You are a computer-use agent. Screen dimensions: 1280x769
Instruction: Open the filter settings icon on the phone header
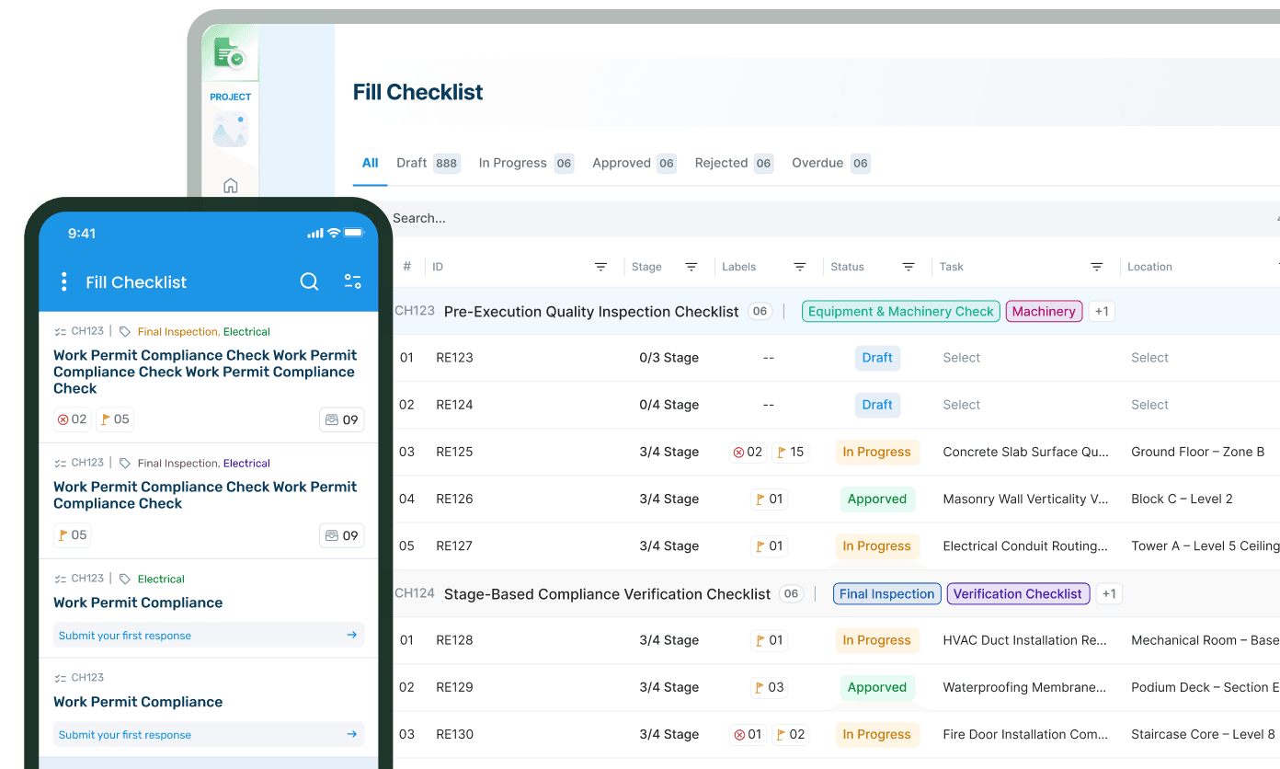pos(352,281)
